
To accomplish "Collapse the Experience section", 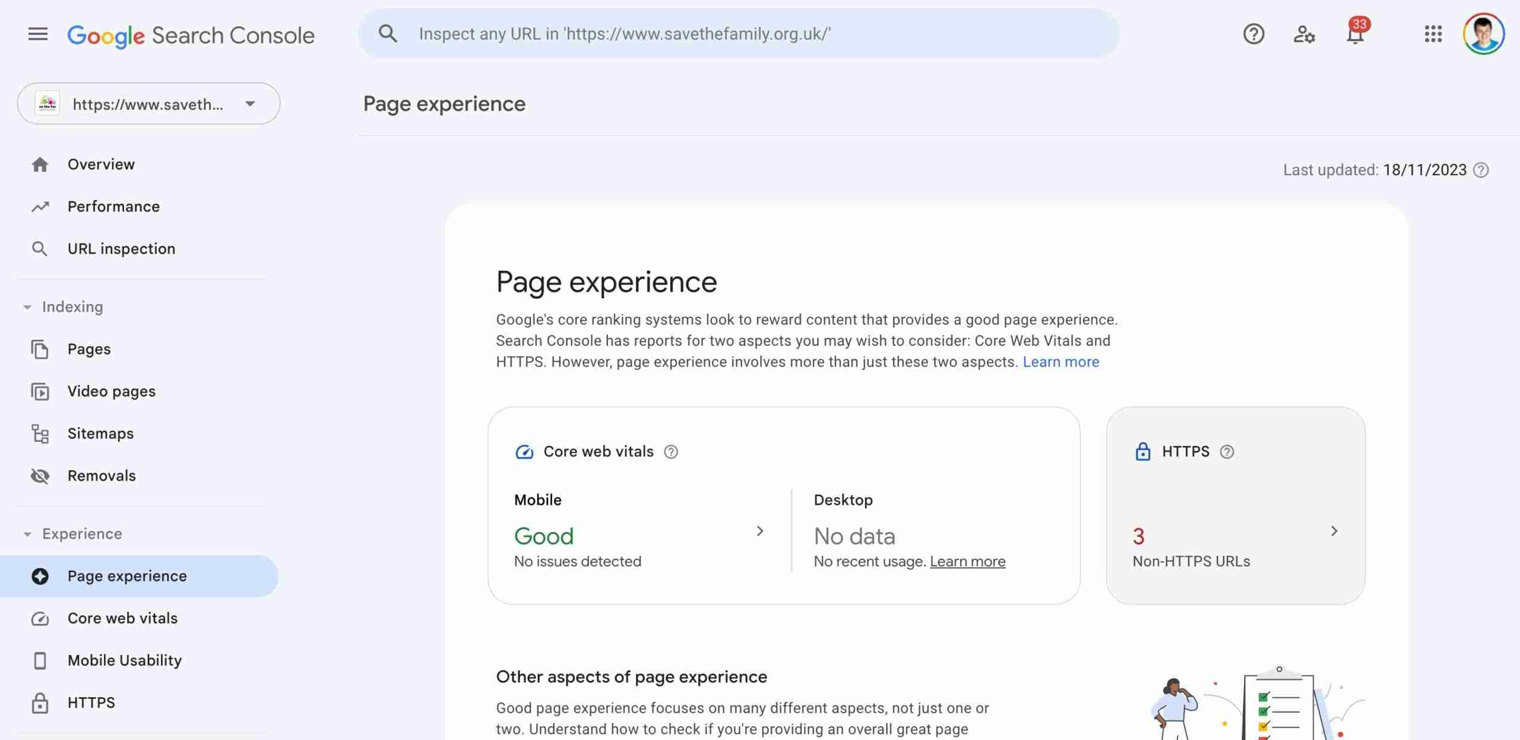I will click(27, 533).
